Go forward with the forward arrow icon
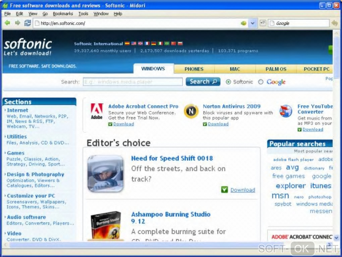 (17, 23)
